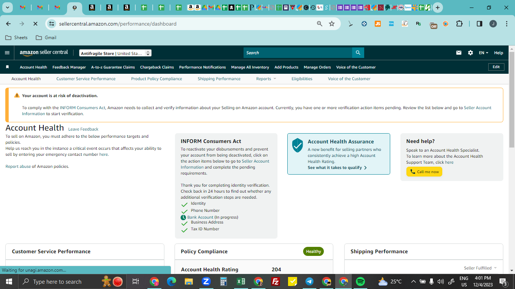Viewport: 515px width, 289px height.
Task: Open the settings gear in Seller Central
Action: coord(471,53)
